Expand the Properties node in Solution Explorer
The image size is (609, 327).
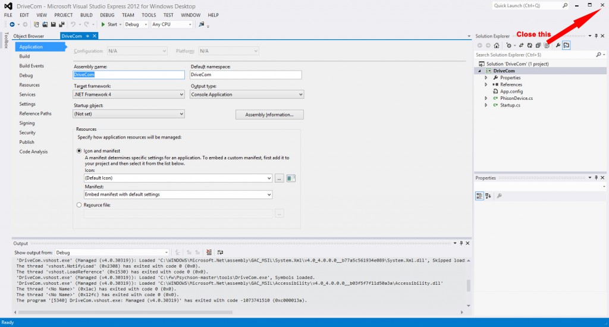(x=486, y=78)
